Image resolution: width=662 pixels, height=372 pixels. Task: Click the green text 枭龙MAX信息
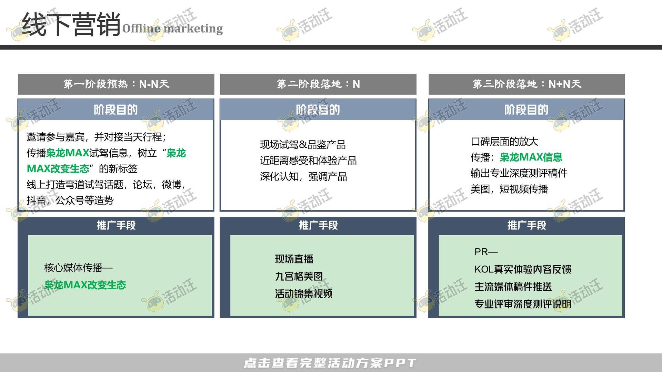coord(531,157)
